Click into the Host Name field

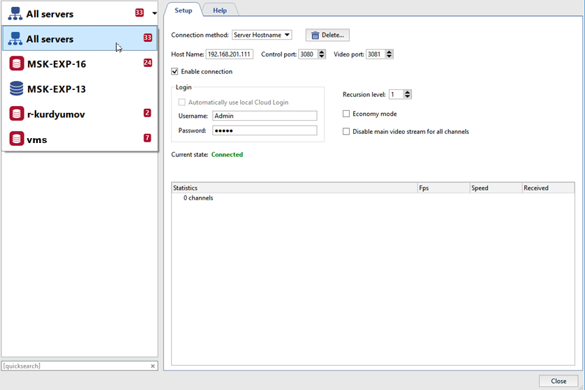(229, 54)
